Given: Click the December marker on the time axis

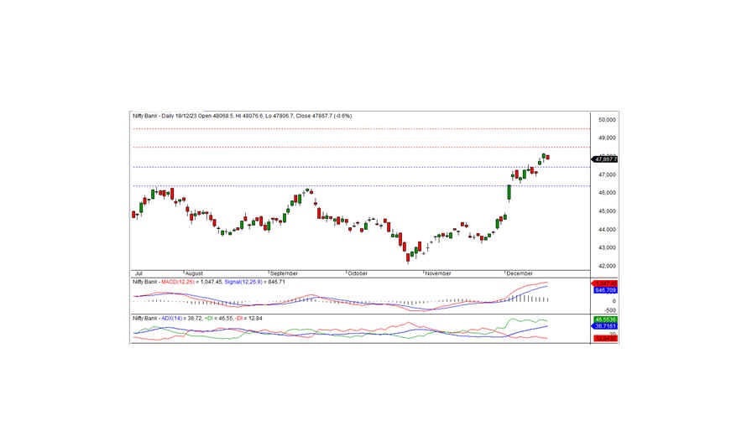Looking at the screenshot, I should [521, 273].
